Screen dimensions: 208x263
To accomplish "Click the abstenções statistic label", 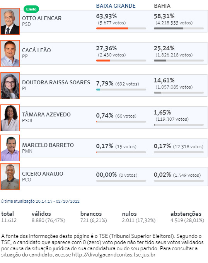I will [x=186, y=214].
